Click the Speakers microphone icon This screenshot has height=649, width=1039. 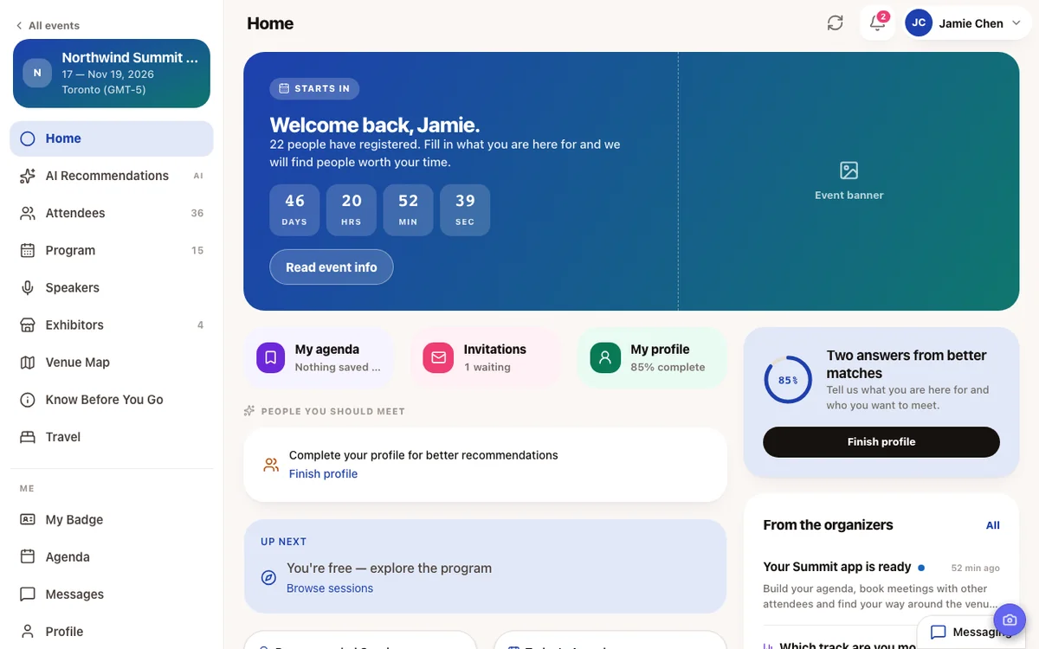(28, 287)
